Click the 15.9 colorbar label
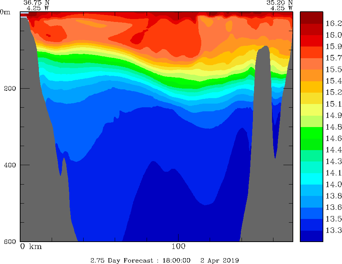This screenshot has height=264, width=342. (x=334, y=47)
